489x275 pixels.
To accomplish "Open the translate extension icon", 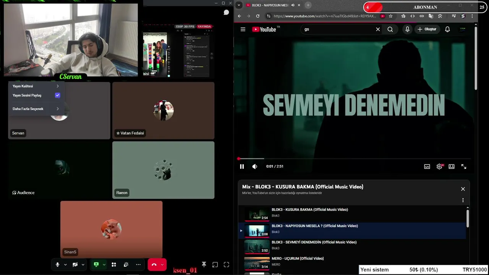I will click(x=431, y=16).
